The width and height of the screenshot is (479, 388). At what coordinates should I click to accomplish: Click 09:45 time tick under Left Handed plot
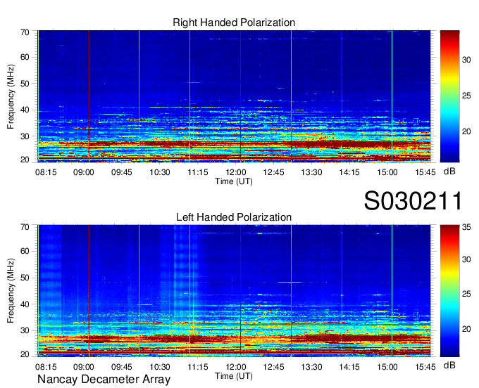tap(122, 366)
